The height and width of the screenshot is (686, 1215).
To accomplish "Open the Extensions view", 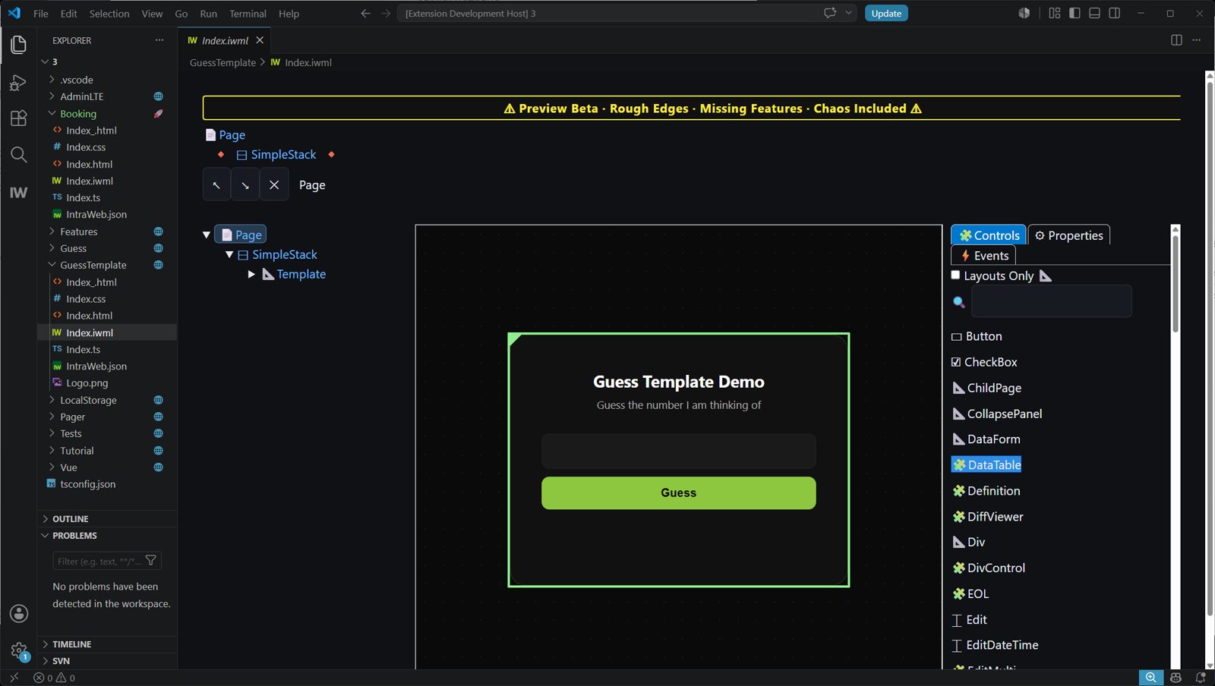I will click(18, 118).
